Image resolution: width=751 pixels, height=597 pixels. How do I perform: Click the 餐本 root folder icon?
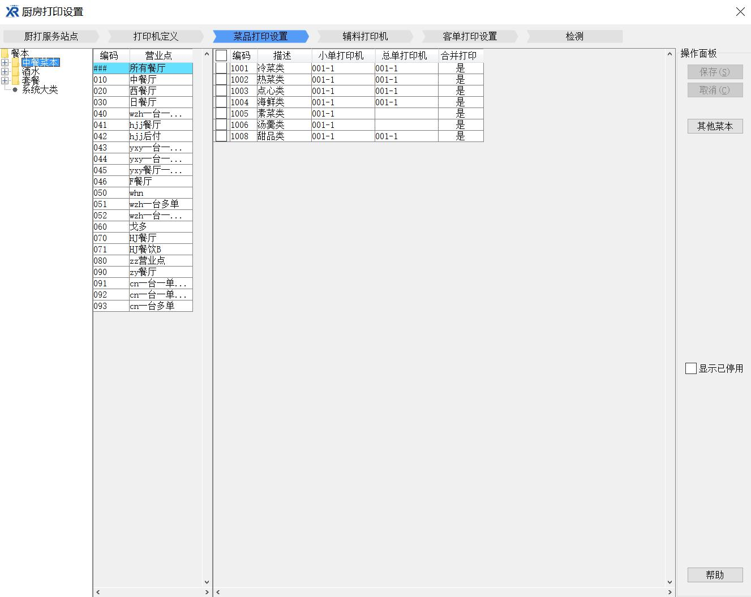(5, 53)
